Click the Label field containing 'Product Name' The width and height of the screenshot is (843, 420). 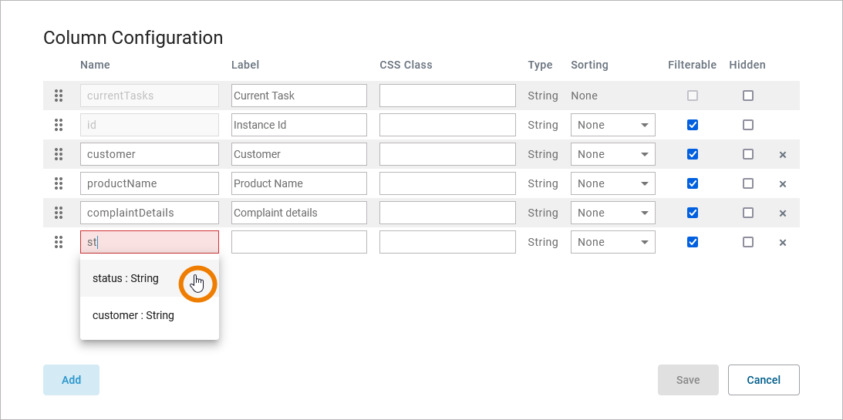298,183
